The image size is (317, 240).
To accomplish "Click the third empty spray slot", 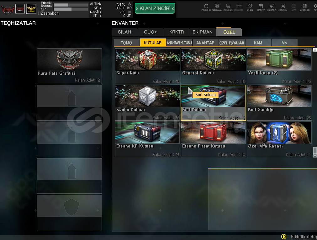I will [x=69, y=176].
